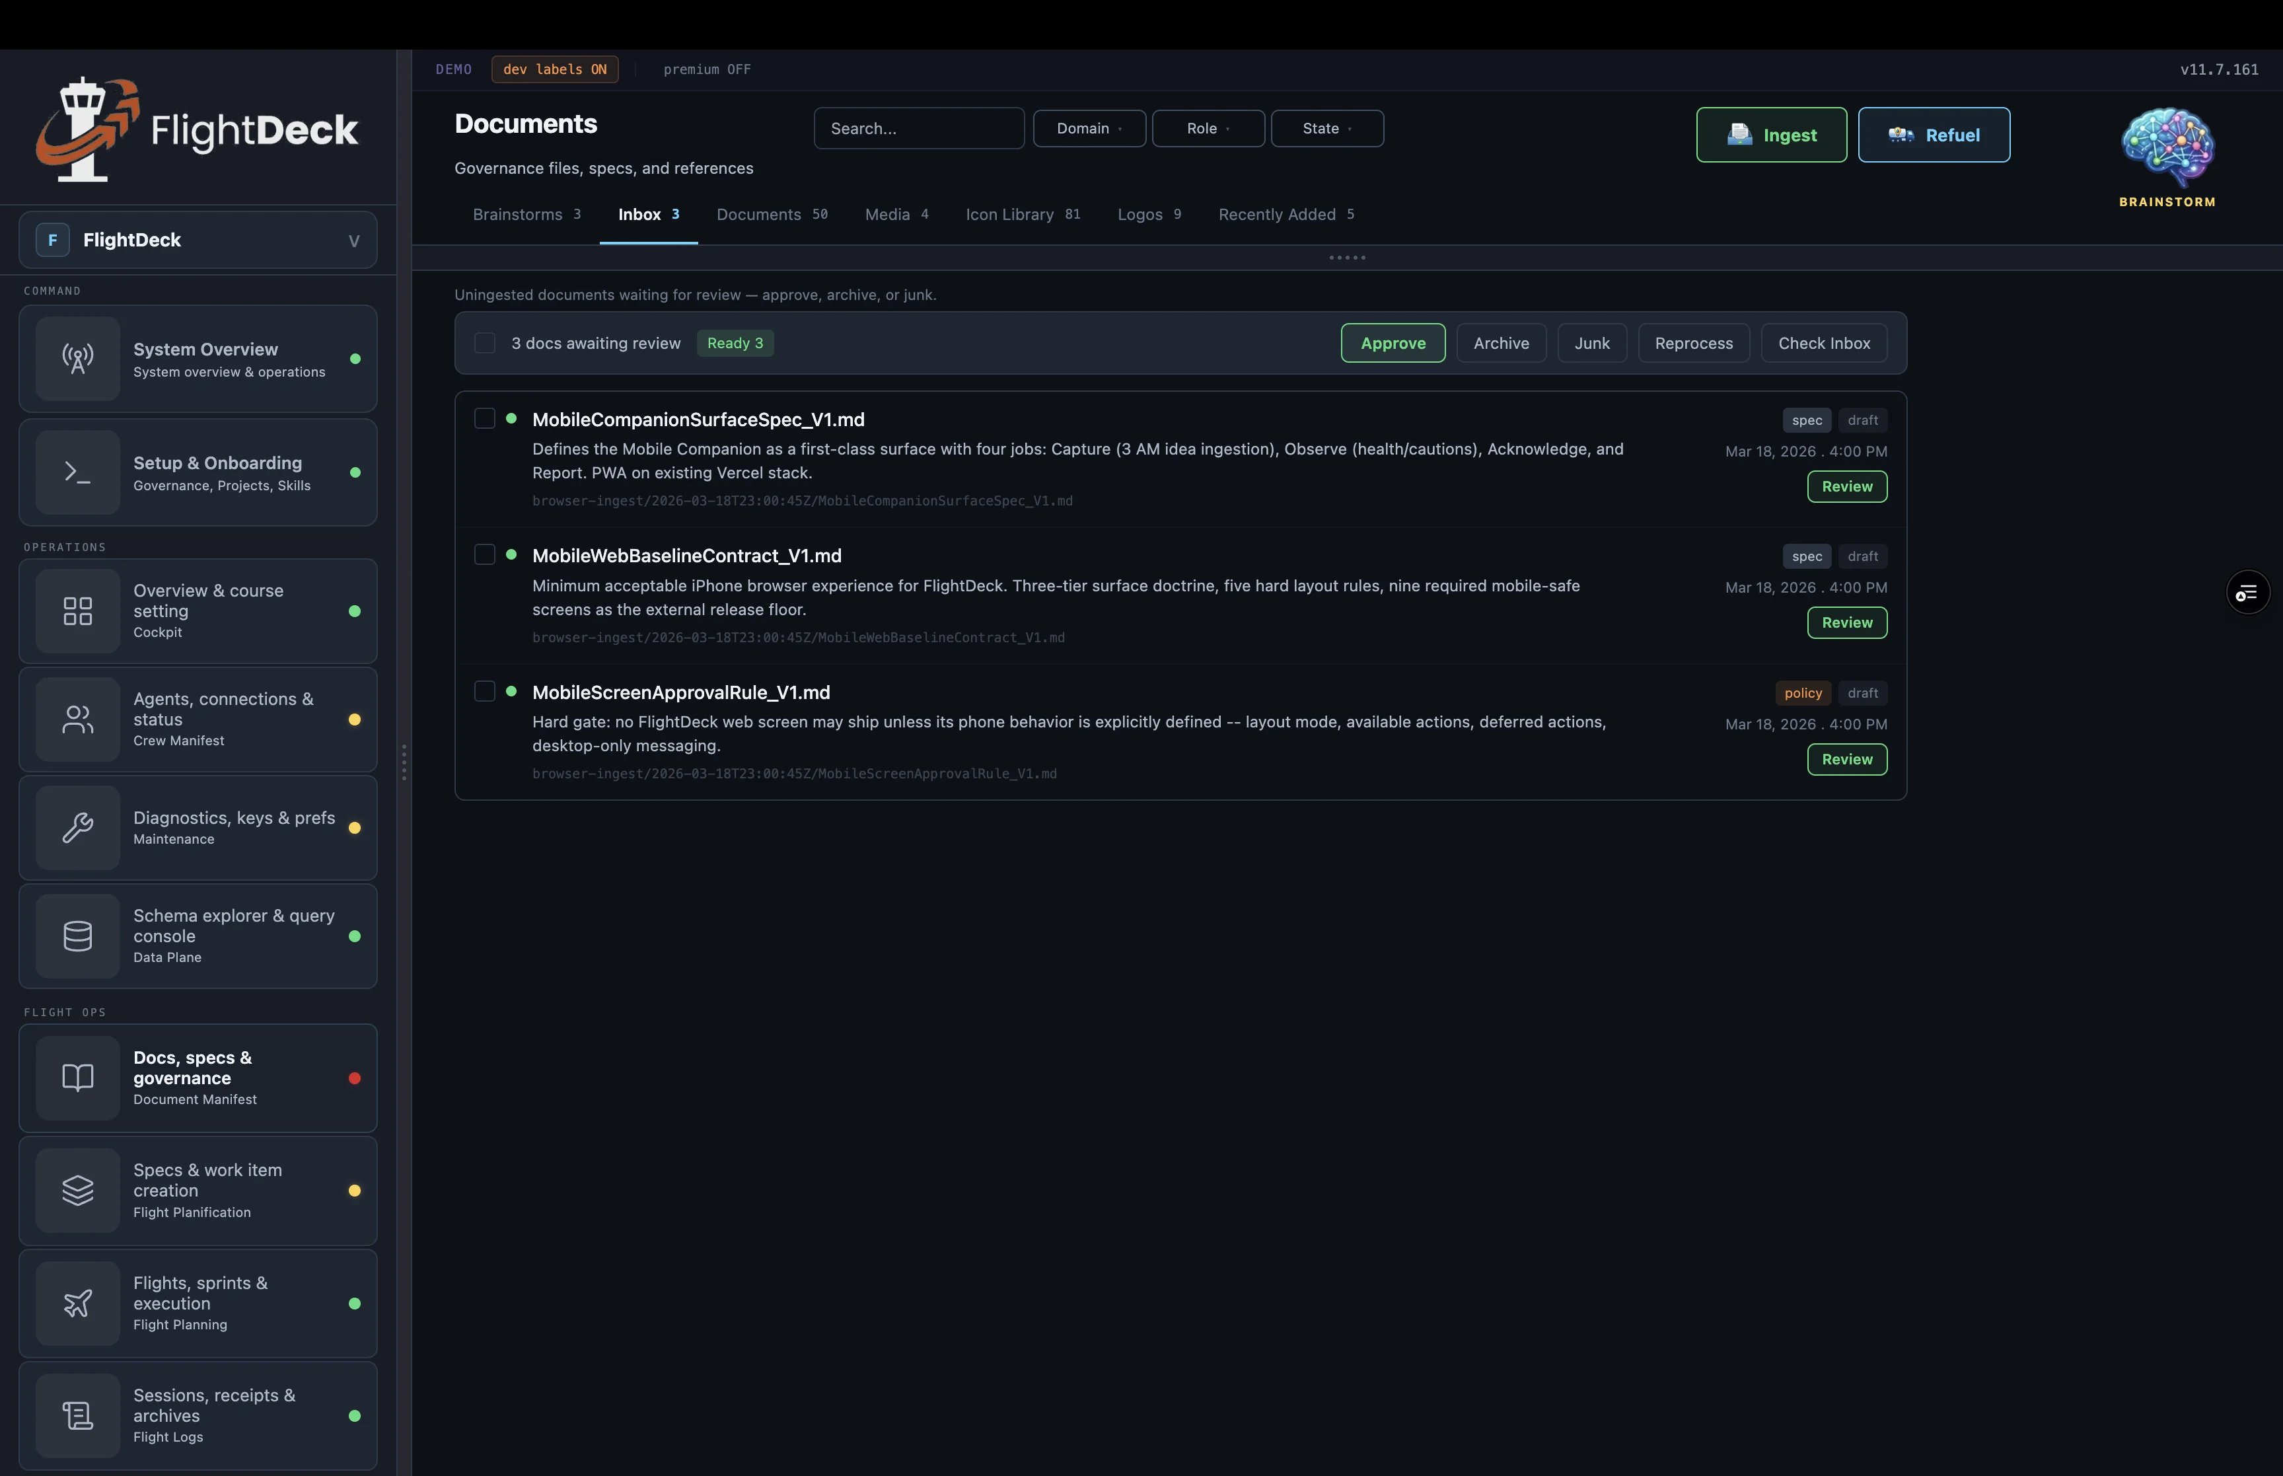
Task: Select the Setup & Onboarding terminal icon
Action: coord(77,472)
